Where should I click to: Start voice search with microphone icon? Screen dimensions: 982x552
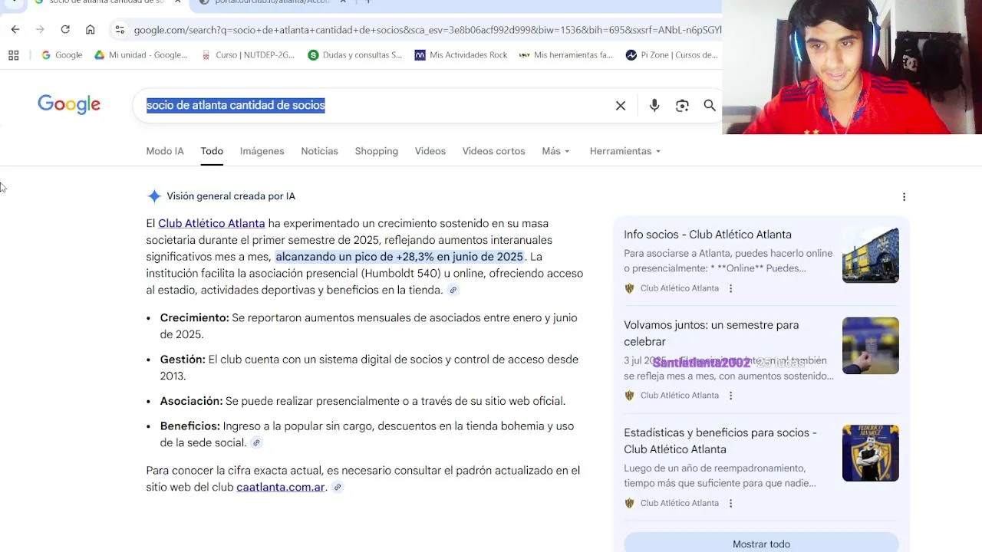point(654,106)
